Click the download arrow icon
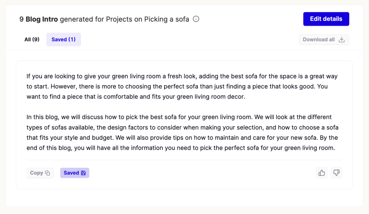Viewport: 369px width, 214px height. pyautogui.click(x=342, y=39)
